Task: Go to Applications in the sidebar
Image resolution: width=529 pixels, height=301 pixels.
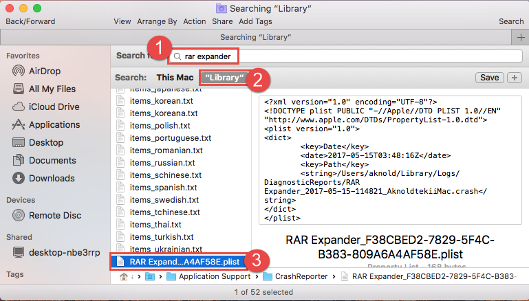Action: [46, 124]
